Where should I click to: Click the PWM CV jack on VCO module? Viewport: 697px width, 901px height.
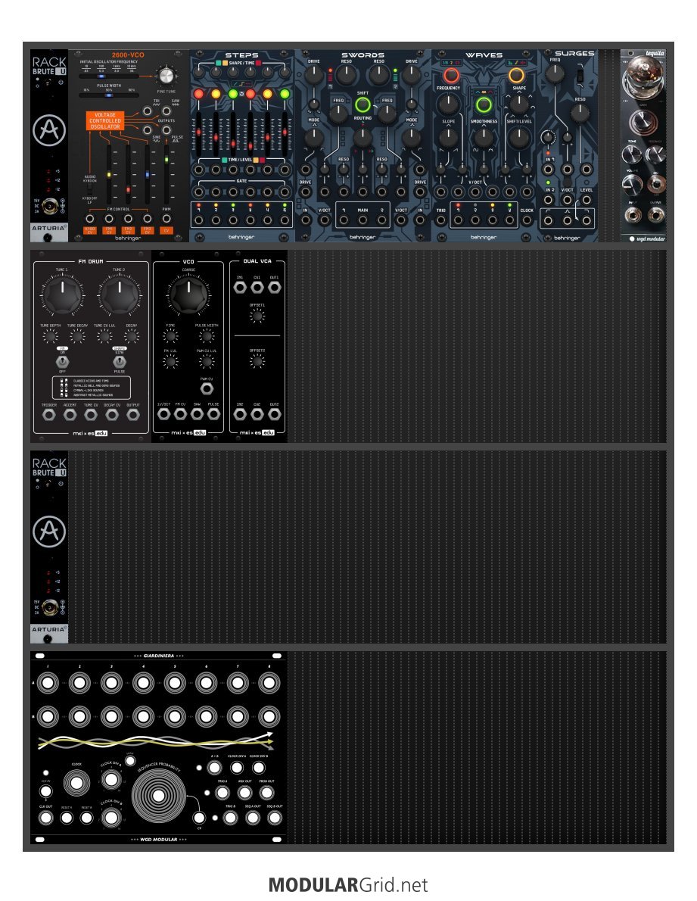coord(207,389)
